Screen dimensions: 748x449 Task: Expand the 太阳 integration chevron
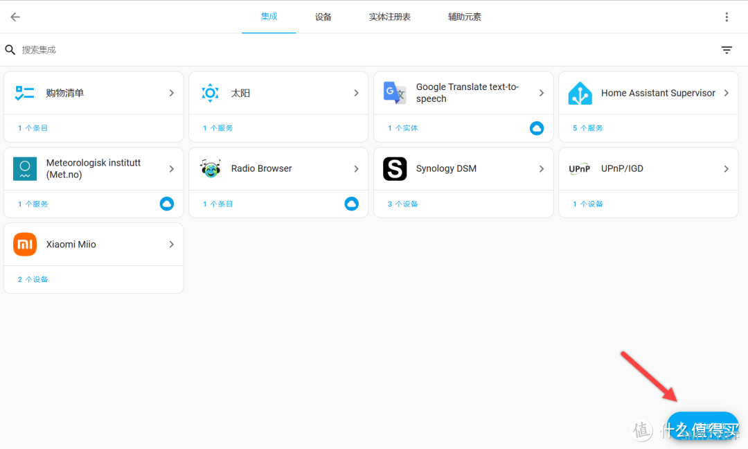[357, 93]
